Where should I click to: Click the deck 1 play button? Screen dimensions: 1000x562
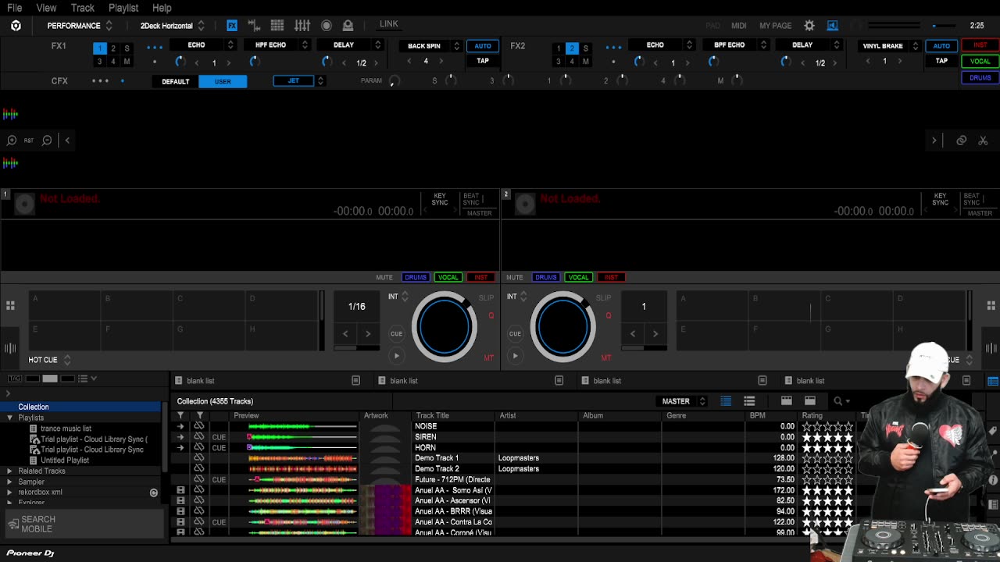click(x=396, y=356)
